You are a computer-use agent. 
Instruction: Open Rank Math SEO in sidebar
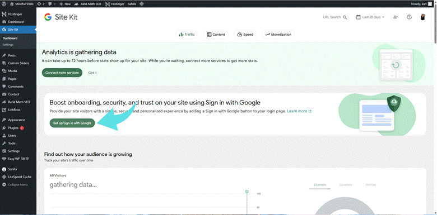coord(18,102)
